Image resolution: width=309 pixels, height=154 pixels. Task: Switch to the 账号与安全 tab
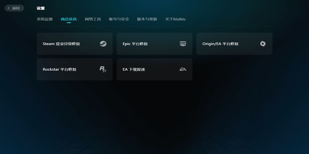click(119, 19)
